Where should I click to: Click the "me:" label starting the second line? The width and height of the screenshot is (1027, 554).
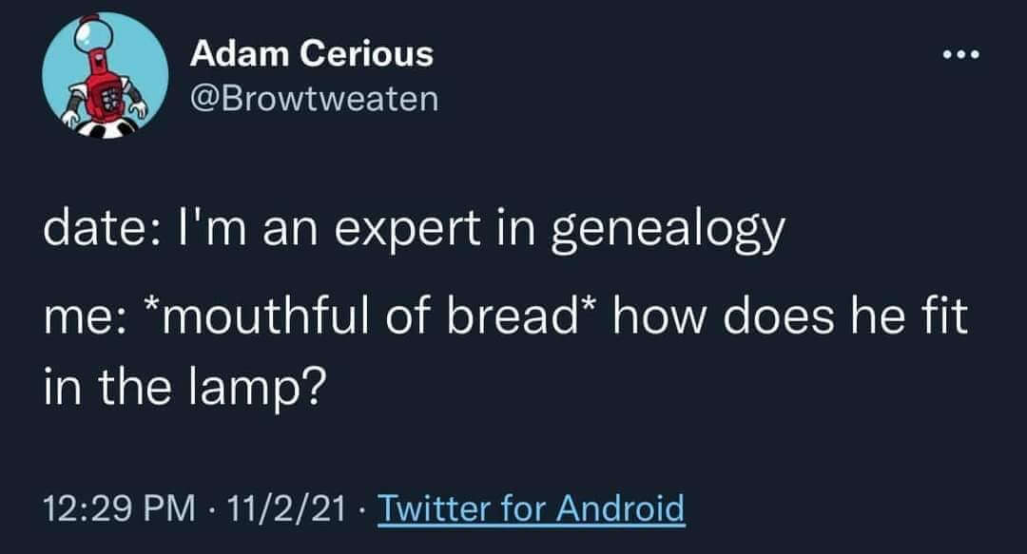coord(79,315)
